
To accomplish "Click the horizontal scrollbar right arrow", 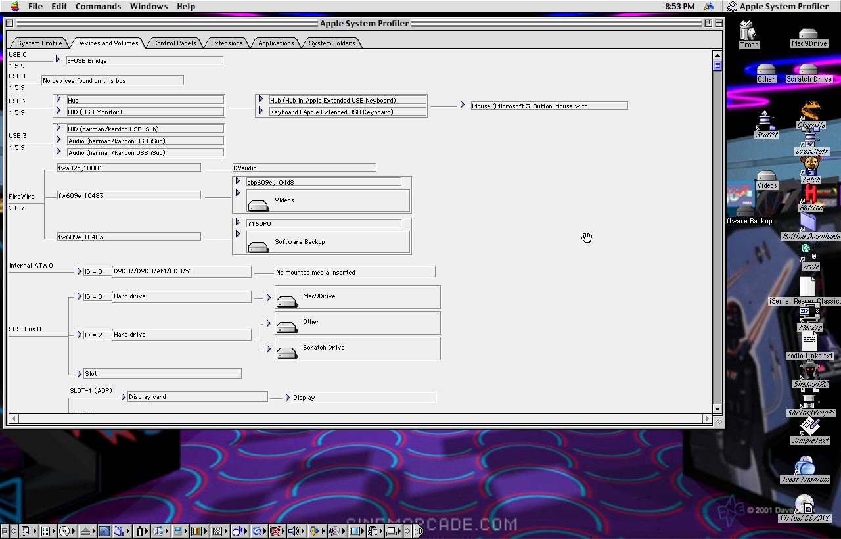I will (x=708, y=419).
